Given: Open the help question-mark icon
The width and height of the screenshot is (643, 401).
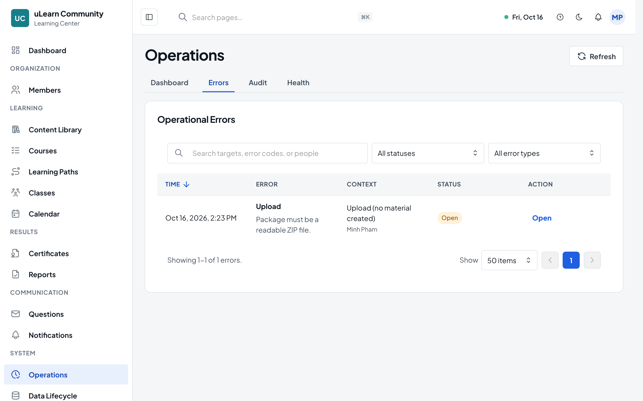Looking at the screenshot, I should [560, 17].
